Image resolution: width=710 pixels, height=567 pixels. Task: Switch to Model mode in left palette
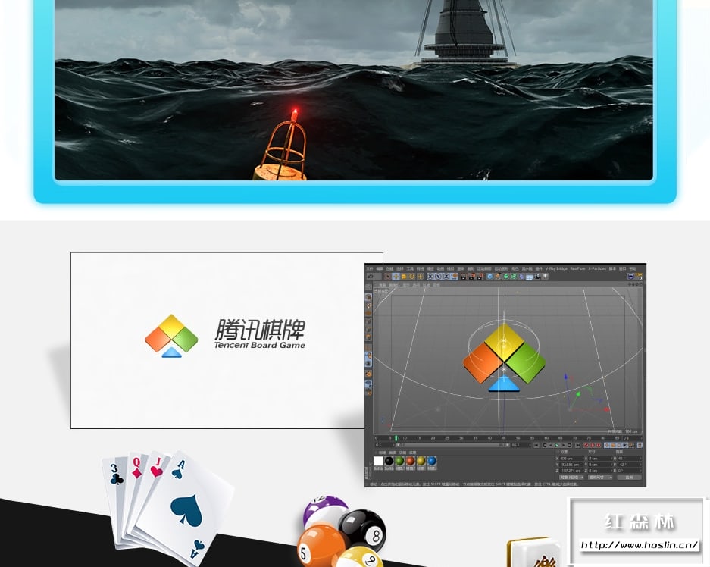point(368,297)
